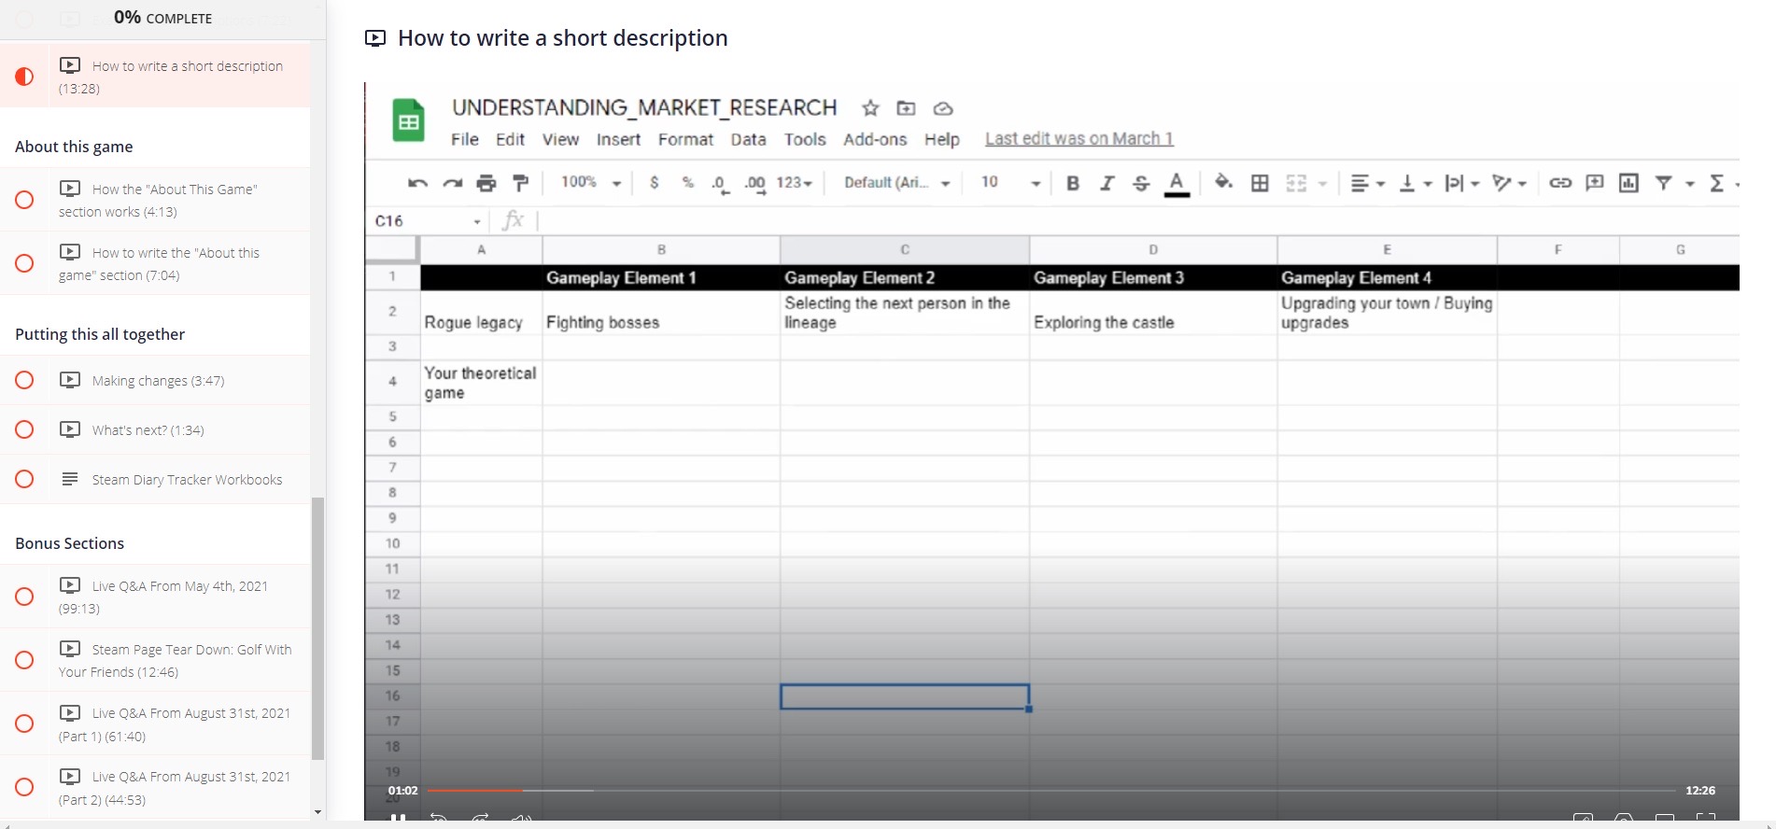Click the video progress bar
The width and height of the screenshot is (1776, 829).
934,790
